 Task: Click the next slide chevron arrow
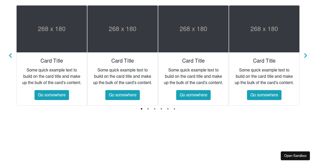coord(305,56)
